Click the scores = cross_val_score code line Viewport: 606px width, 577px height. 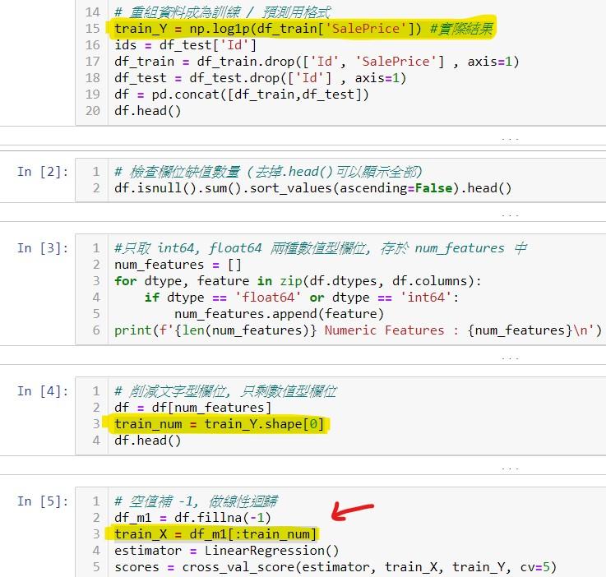pos(335,567)
